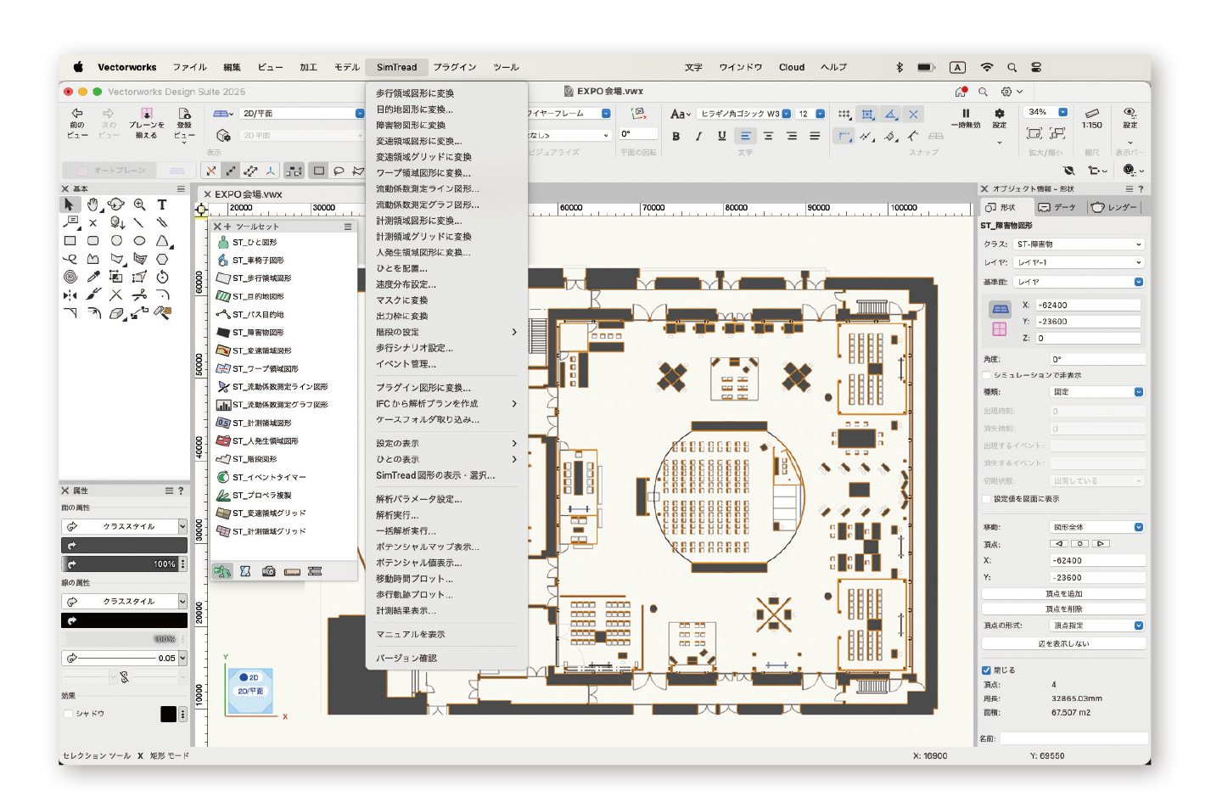The height and width of the screenshot is (802, 1222).
Task: Select the ST_イベントタイマー tool
Action: click(x=268, y=477)
